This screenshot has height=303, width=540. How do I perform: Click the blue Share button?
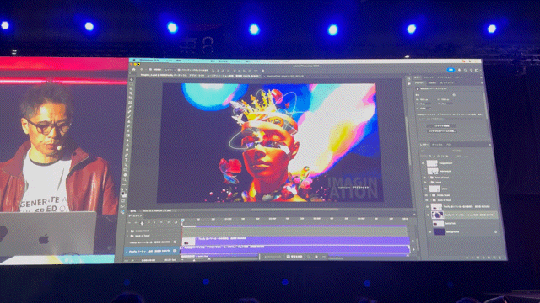pos(451,70)
